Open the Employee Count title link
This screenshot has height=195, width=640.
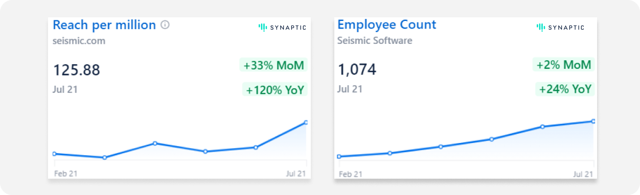pos(387,25)
